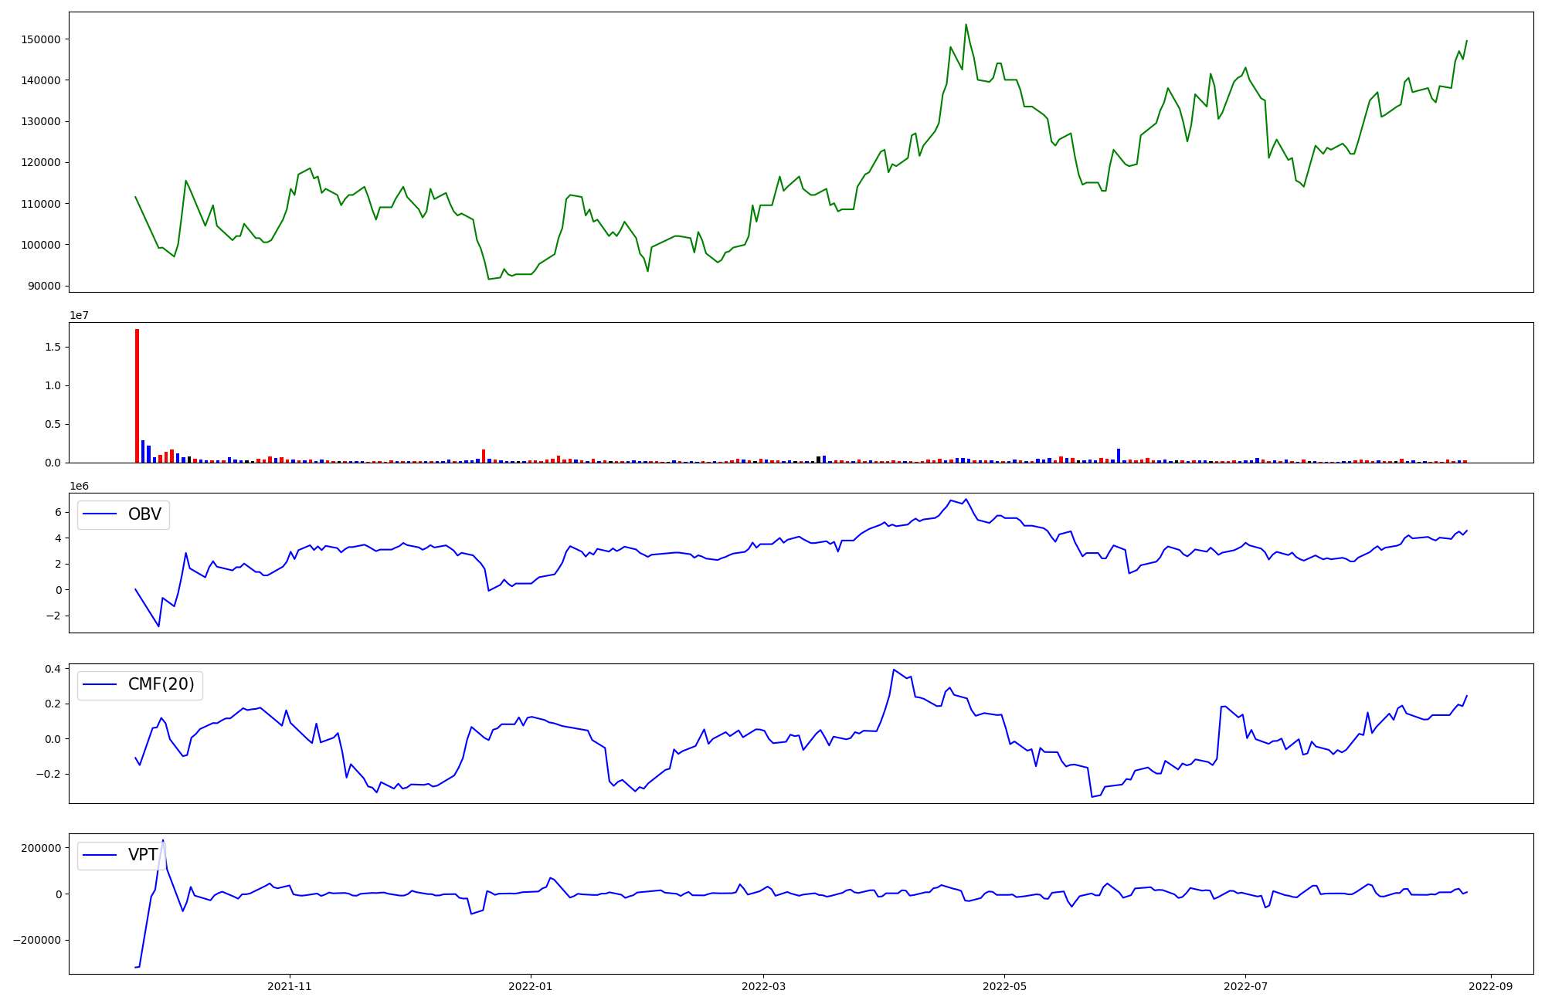Click the OBV legend label
Viewport: 1545px width, 1004px height.
[x=144, y=514]
